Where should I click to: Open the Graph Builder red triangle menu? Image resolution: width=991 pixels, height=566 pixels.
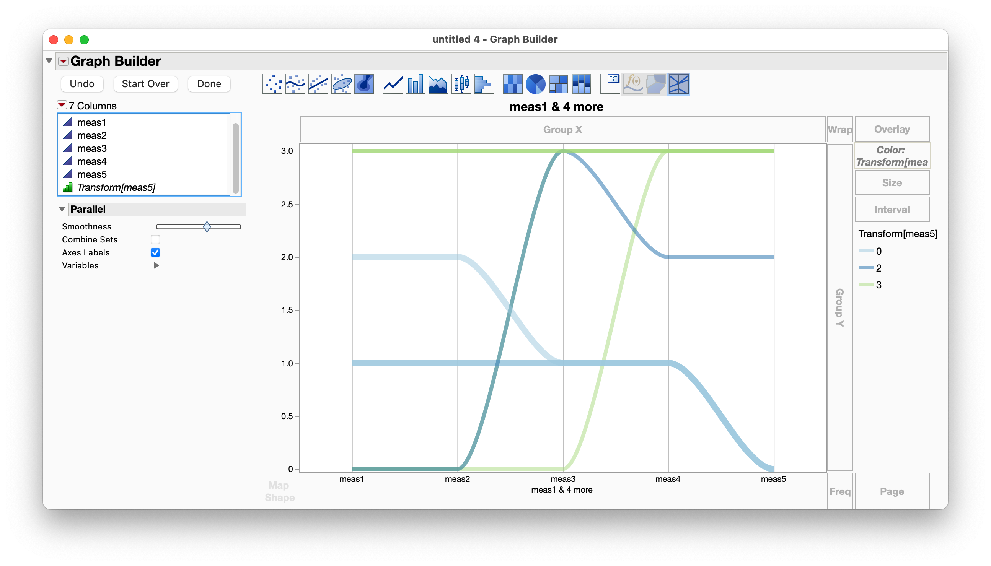point(64,61)
